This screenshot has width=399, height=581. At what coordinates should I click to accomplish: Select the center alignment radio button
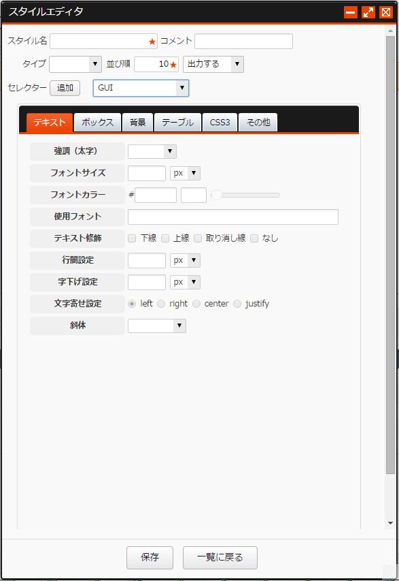pyautogui.click(x=196, y=304)
